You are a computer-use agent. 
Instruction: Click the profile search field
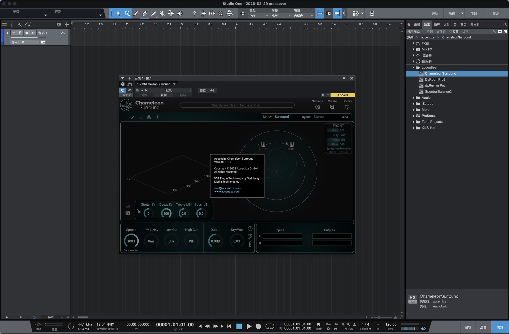237,105
